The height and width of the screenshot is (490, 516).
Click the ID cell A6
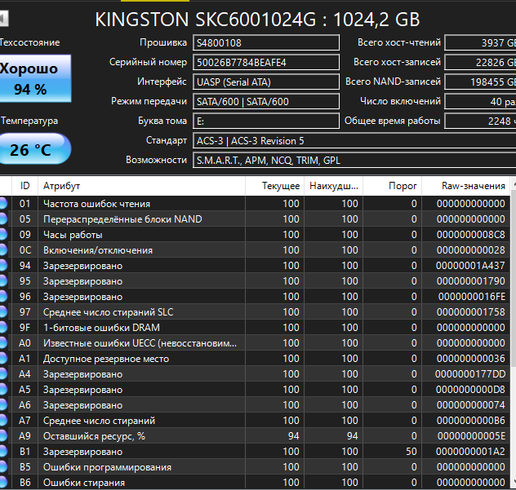(x=25, y=405)
